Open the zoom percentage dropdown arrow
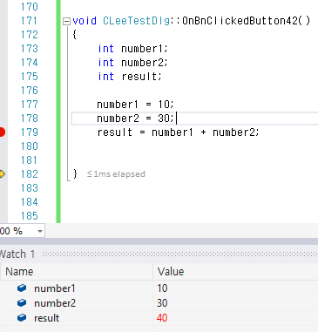Viewport: 318px width, 332px height. [x=40, y=231]
